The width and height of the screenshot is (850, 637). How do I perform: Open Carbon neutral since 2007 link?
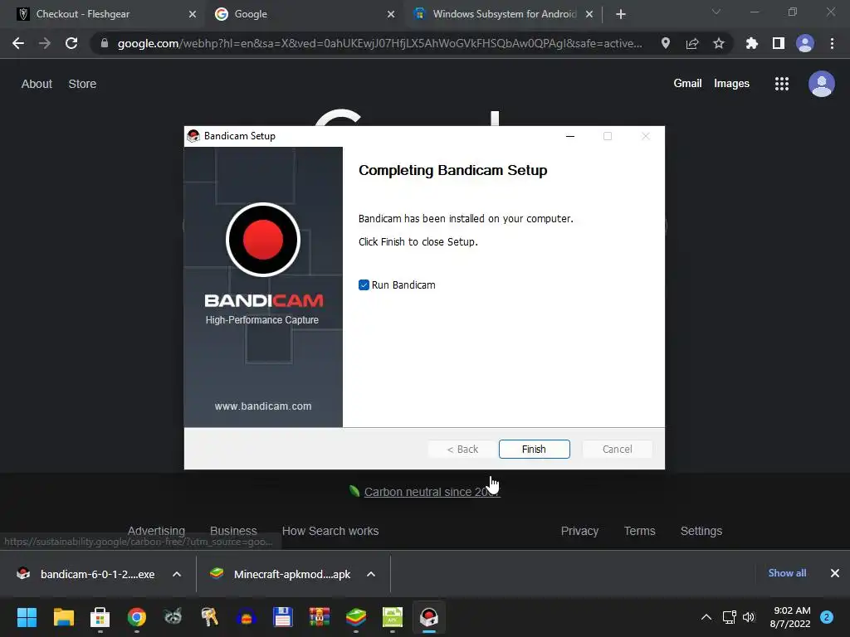coord(432,492)
